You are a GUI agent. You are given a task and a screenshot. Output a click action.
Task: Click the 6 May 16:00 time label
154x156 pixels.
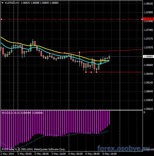pos(110,154)
